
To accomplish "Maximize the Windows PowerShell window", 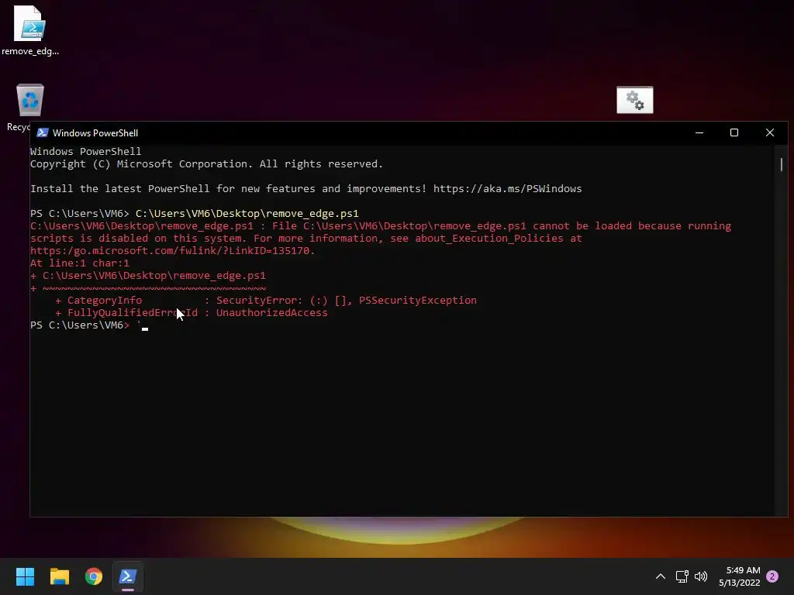I will (x=734, y=132).
